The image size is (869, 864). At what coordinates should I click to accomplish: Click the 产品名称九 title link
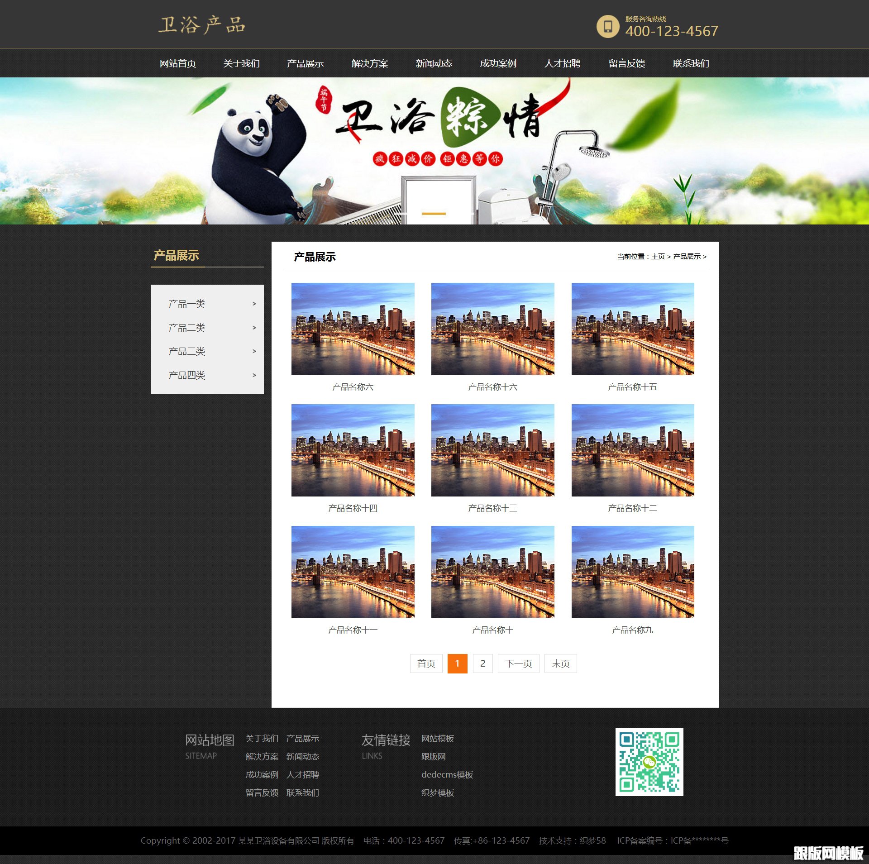point(632,630)
